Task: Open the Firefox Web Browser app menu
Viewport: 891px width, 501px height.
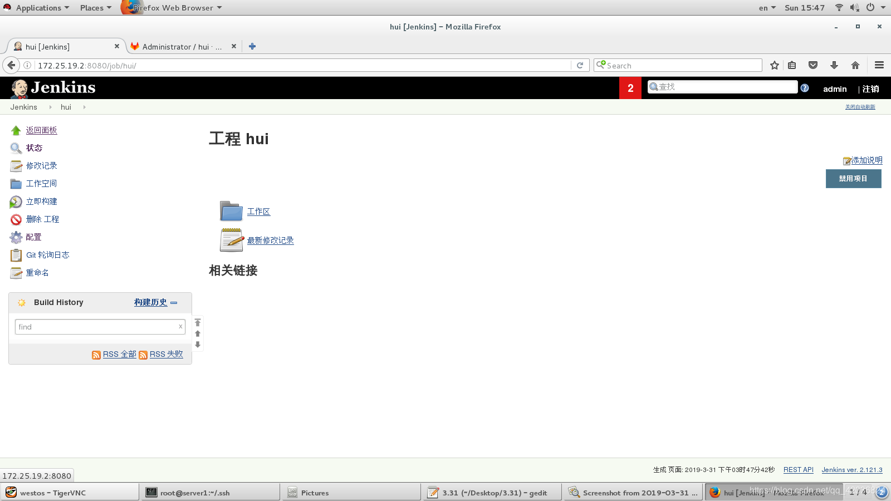Action: tap(172, 8)
